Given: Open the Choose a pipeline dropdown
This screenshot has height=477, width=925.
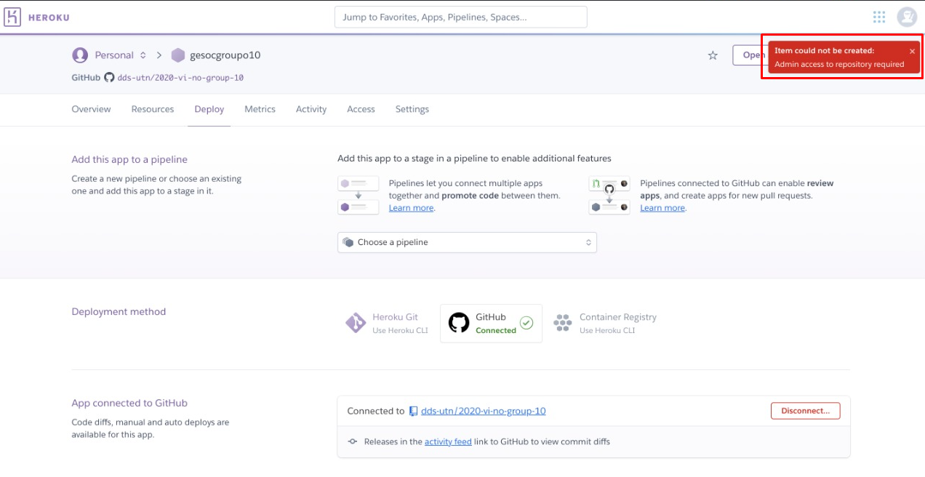Looking at the screenshot, I should coord(467,242).
